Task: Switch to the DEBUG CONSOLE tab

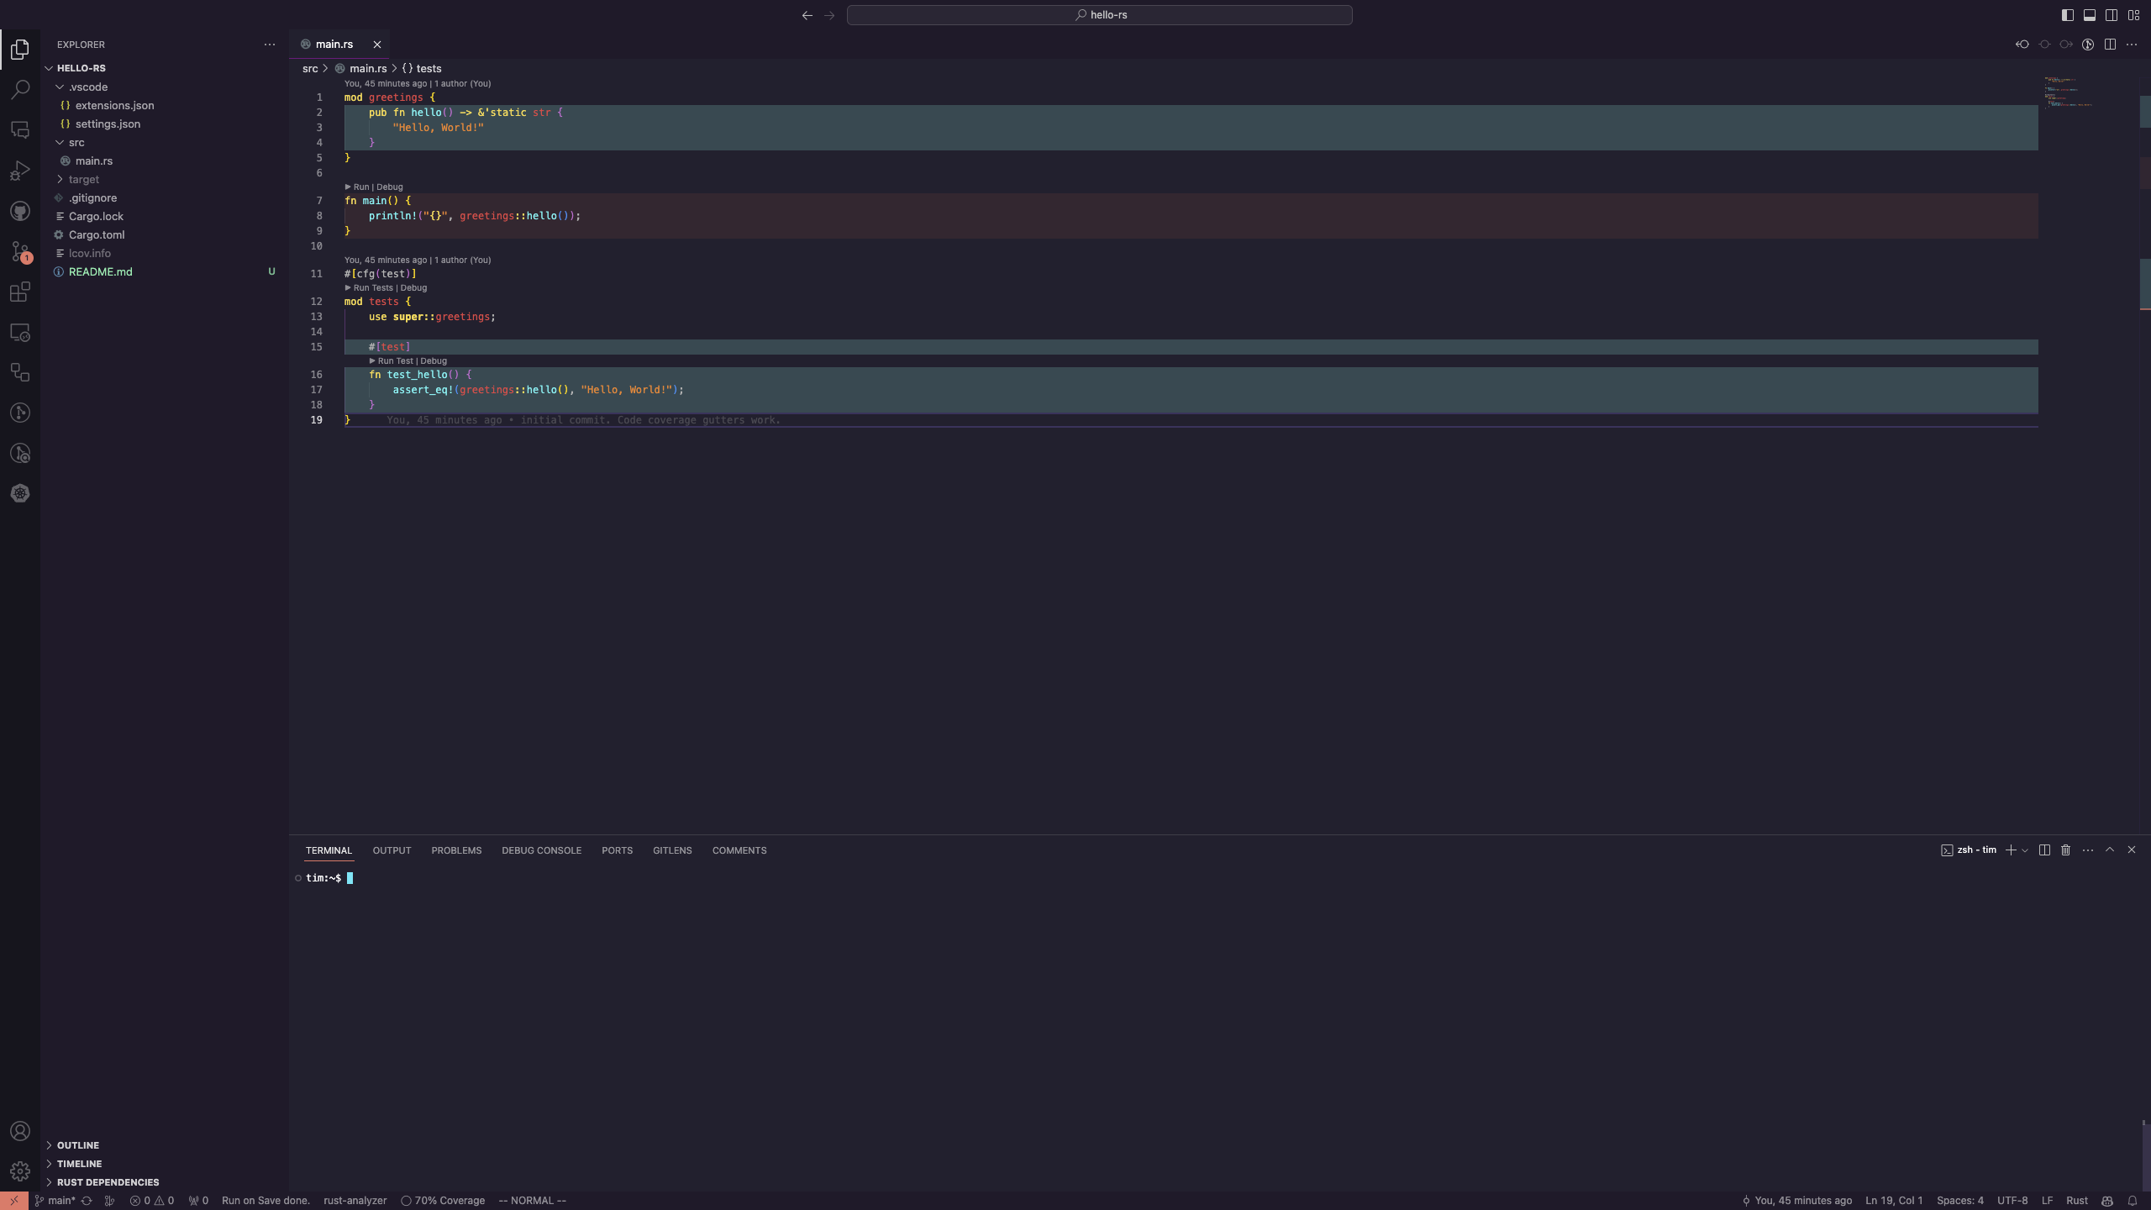Action: 541,850
